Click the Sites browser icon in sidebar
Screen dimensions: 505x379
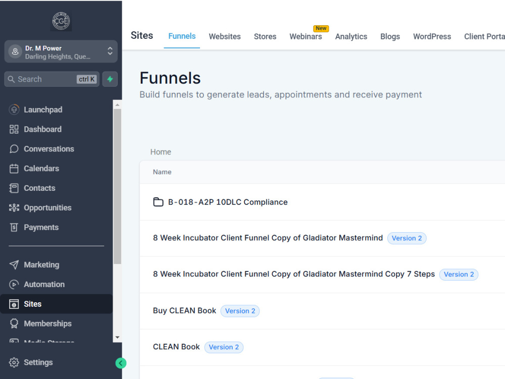(14, 304)
